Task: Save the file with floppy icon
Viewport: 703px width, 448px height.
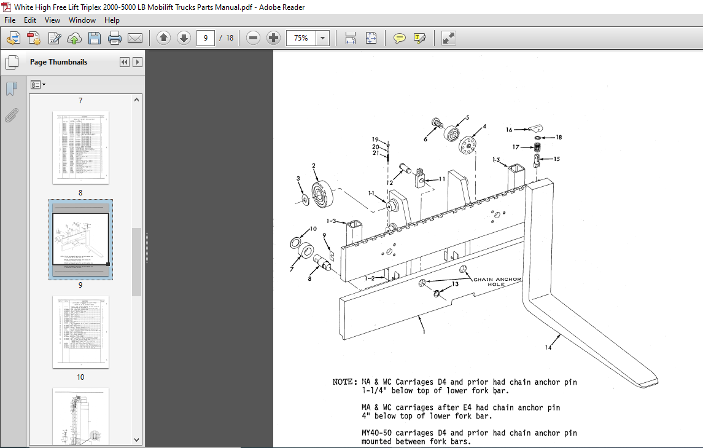Action: (x=95, y=38)
